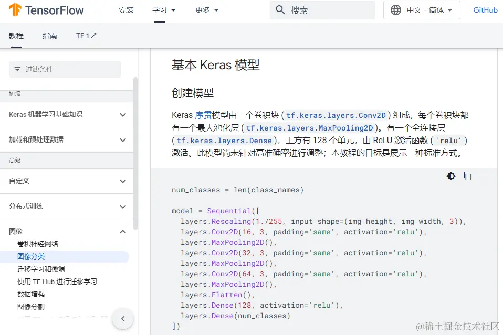This screenshot has width=503, height=335.
Task: Click the 搜索 search field
Action: 322,10
